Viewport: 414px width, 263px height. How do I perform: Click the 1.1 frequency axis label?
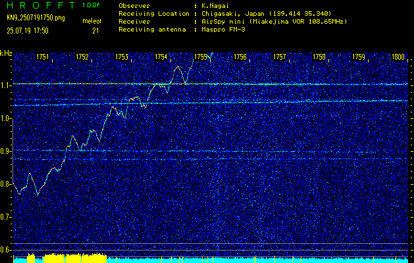point(5,85)
